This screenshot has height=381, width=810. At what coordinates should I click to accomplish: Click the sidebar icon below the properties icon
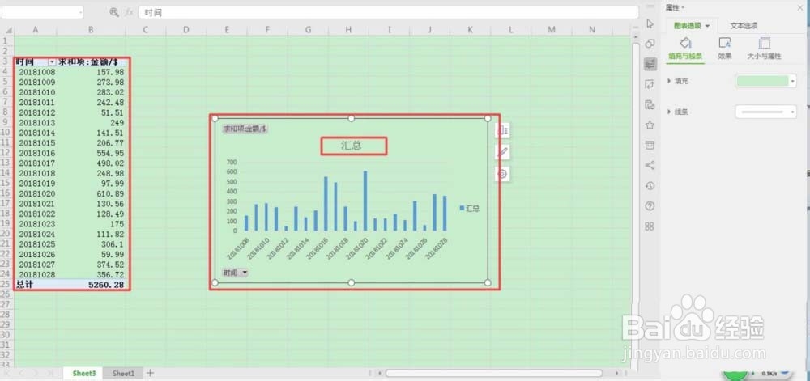pos(650,85)
